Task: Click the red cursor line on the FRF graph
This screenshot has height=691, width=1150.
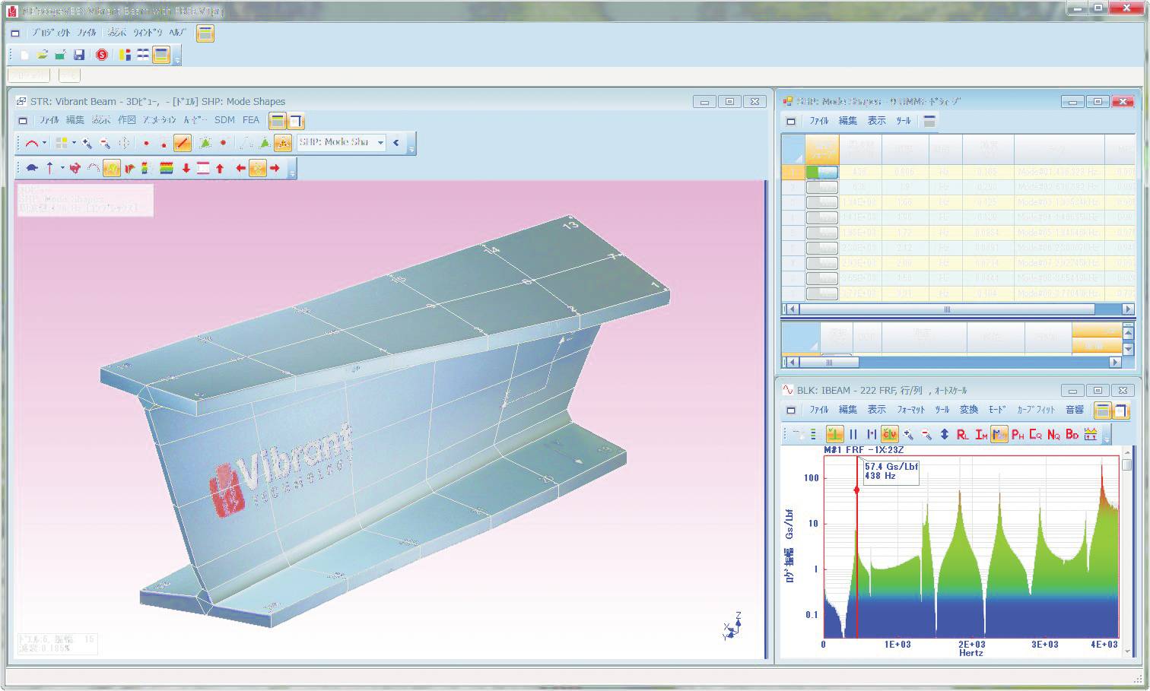Action: pyautogui.click(x=857, y=547)
